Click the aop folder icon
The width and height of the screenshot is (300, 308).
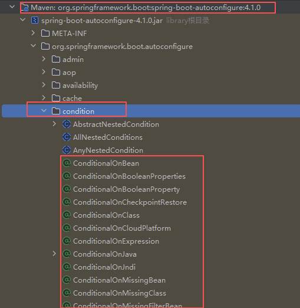(56, 72)
